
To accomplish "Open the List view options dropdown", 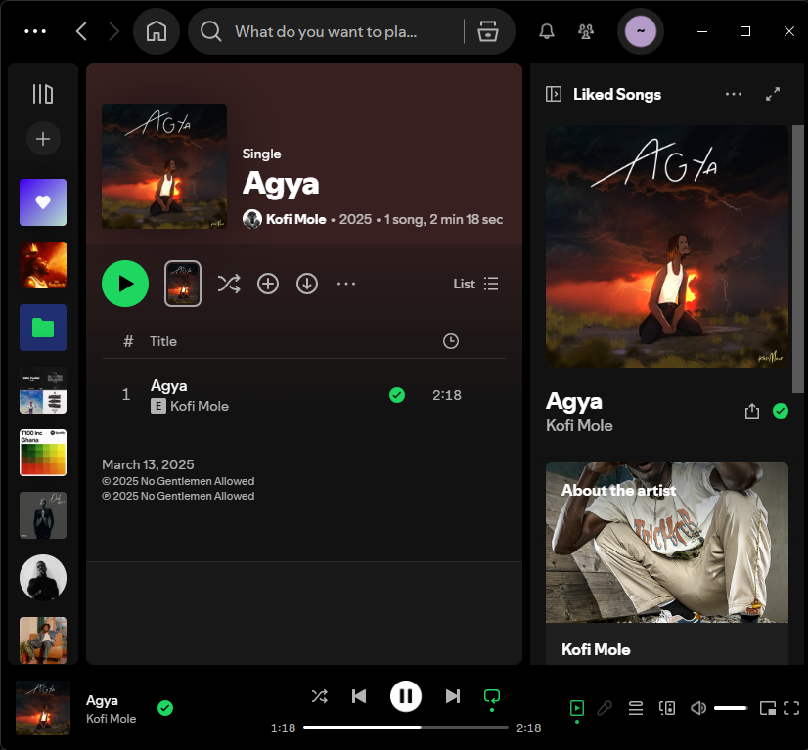I will click(x=475, y=284).
